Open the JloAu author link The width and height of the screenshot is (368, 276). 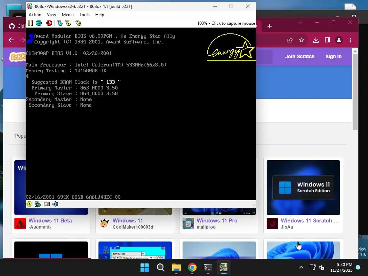(x=287, y=227)
